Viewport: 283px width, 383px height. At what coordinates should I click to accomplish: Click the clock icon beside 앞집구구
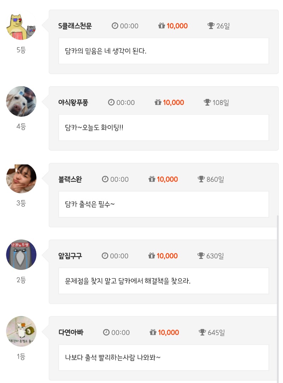coord(105,256)
